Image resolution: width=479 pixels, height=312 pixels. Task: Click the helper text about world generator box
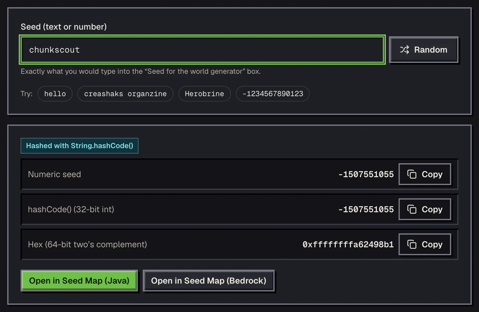(141, 71)
